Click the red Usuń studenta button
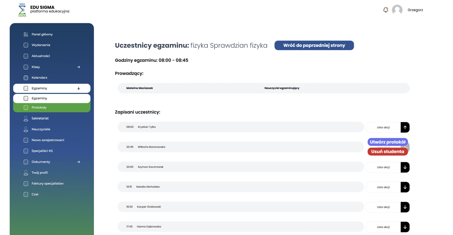The width and height of the screenshot is (453, 235). (x=387, y=151)
